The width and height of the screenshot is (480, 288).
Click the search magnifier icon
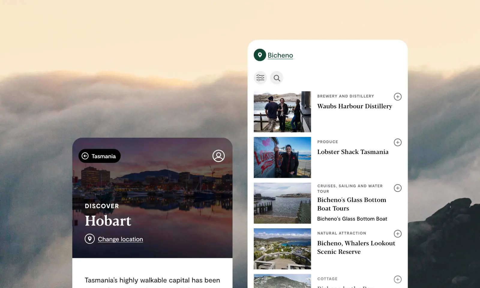click(x=277, y=78)
